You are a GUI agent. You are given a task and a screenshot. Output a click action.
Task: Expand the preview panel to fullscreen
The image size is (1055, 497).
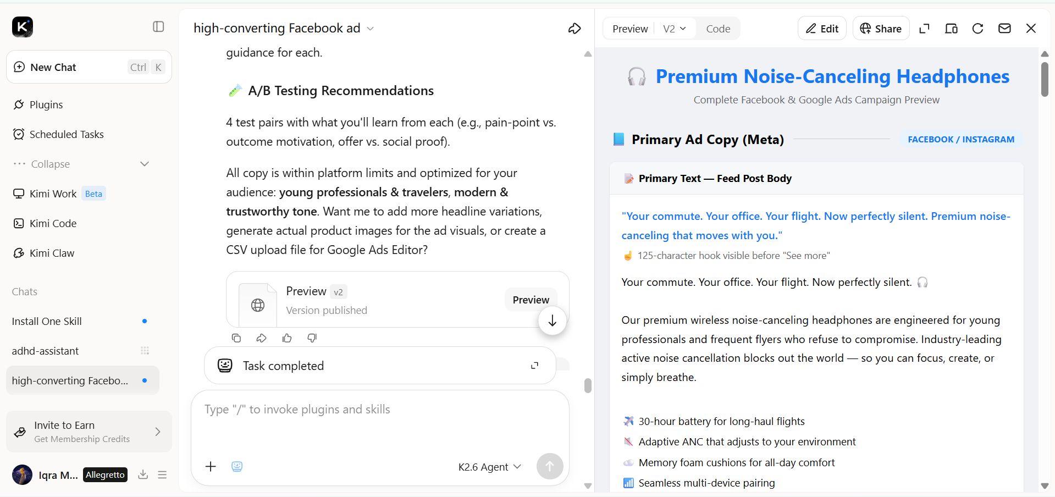(x=925, y=29)
